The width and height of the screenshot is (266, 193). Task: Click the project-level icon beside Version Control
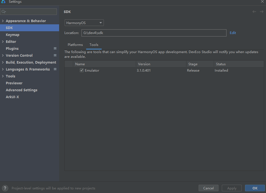click(x=55, y=55)
